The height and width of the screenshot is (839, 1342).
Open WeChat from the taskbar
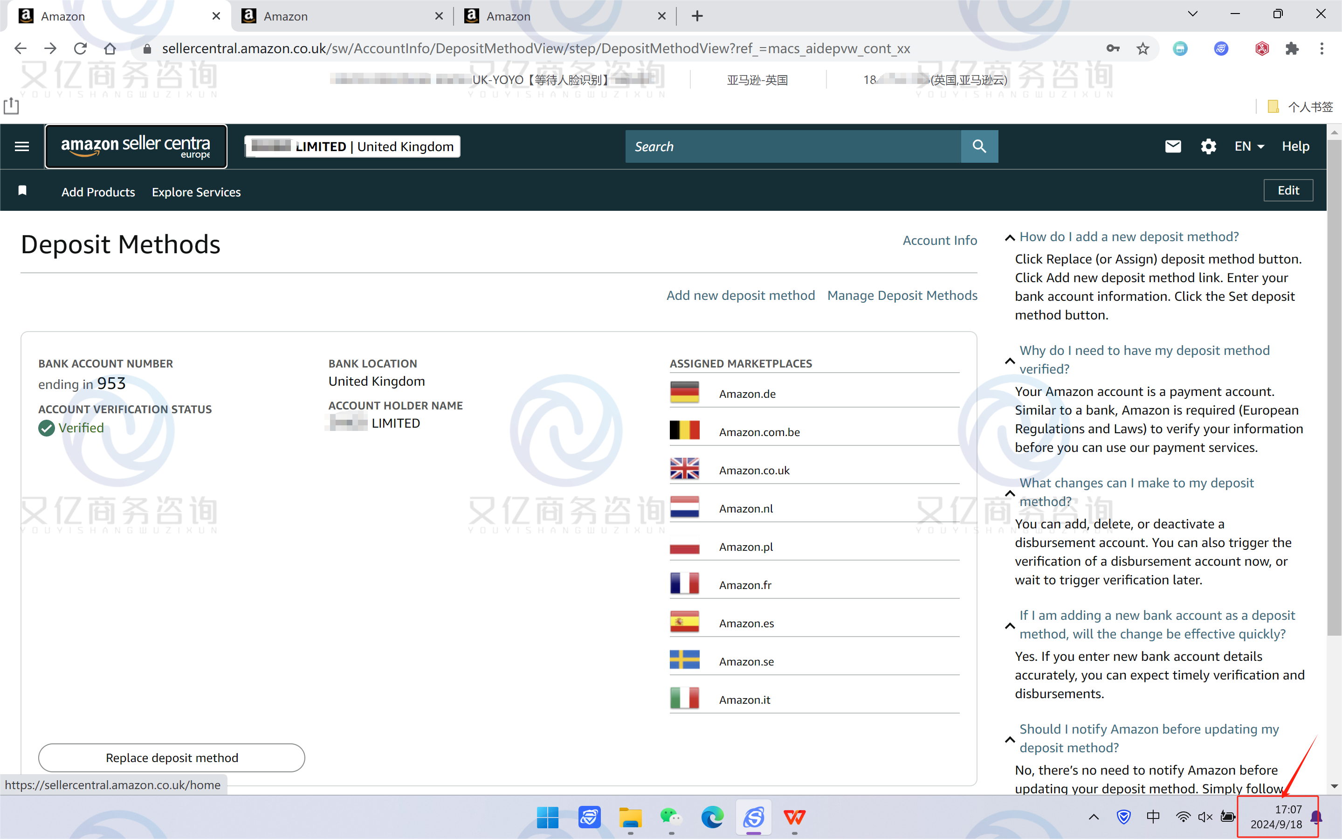(x=671, y=818)
